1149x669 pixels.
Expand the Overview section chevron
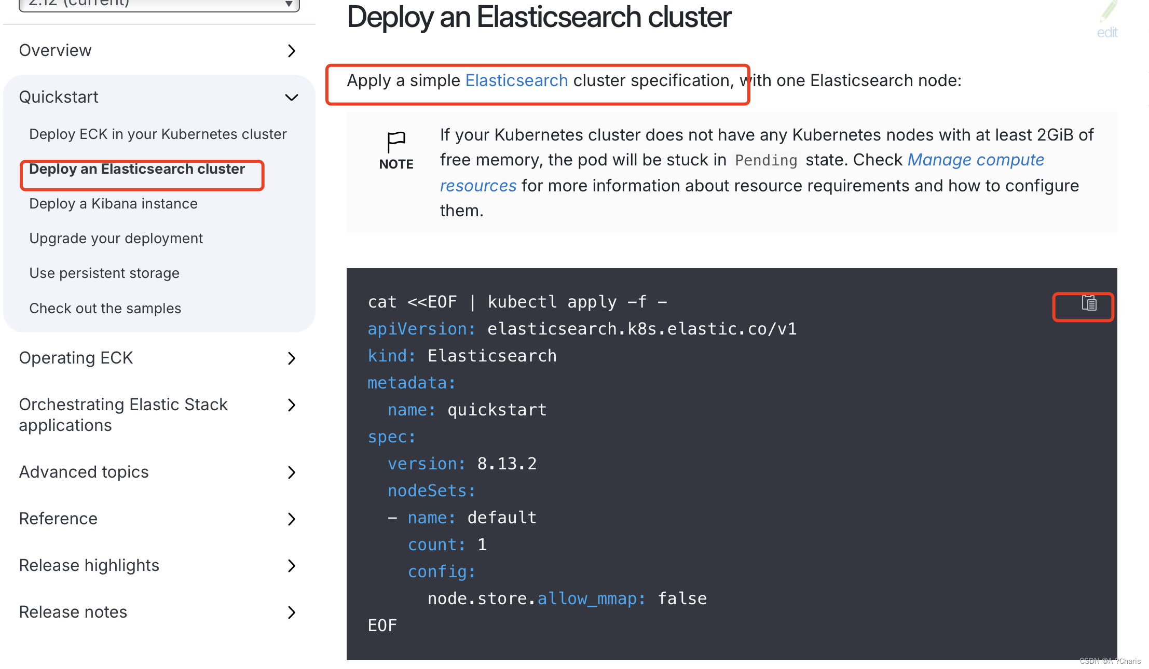(x=292, y=51)
